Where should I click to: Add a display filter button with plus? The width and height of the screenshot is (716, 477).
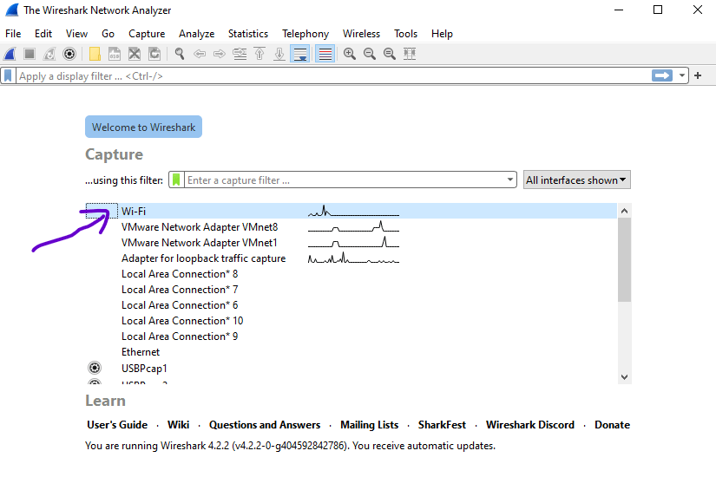[698, 75]
